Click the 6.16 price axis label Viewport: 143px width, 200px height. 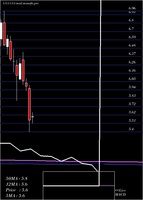pyautogui.click(x=132, y=70)
